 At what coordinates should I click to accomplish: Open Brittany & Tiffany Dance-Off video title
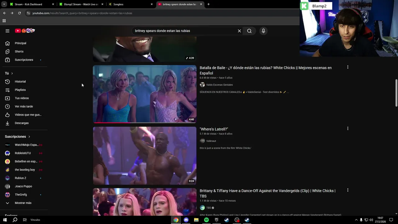pyautogui.click(x=267, y=193)
